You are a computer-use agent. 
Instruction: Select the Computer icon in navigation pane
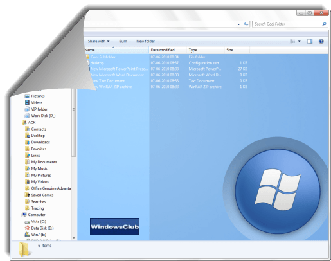[x=24, y=215]
